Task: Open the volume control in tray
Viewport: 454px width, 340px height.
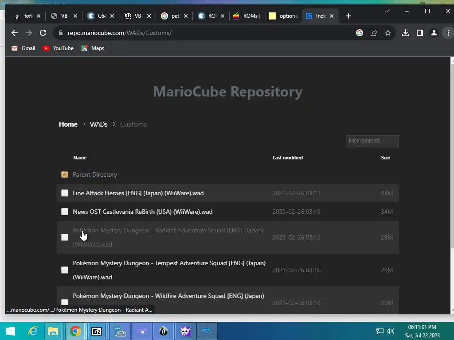Action: click(x=391, y=331)
